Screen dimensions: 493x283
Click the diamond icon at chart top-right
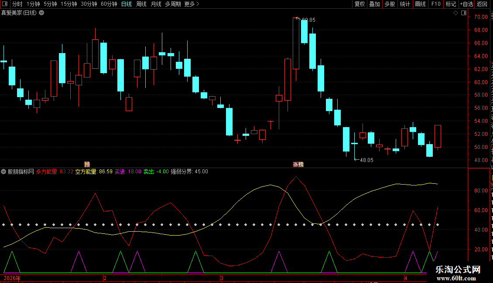[x=455, y=13]
